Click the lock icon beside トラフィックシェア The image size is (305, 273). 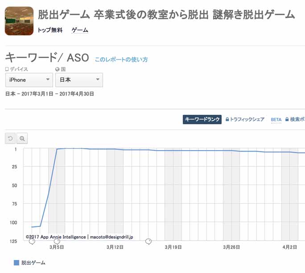(227, 120)
